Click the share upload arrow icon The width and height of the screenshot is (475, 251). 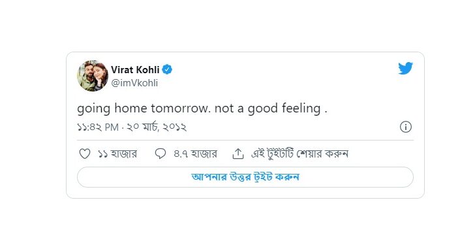pos(238,154)
